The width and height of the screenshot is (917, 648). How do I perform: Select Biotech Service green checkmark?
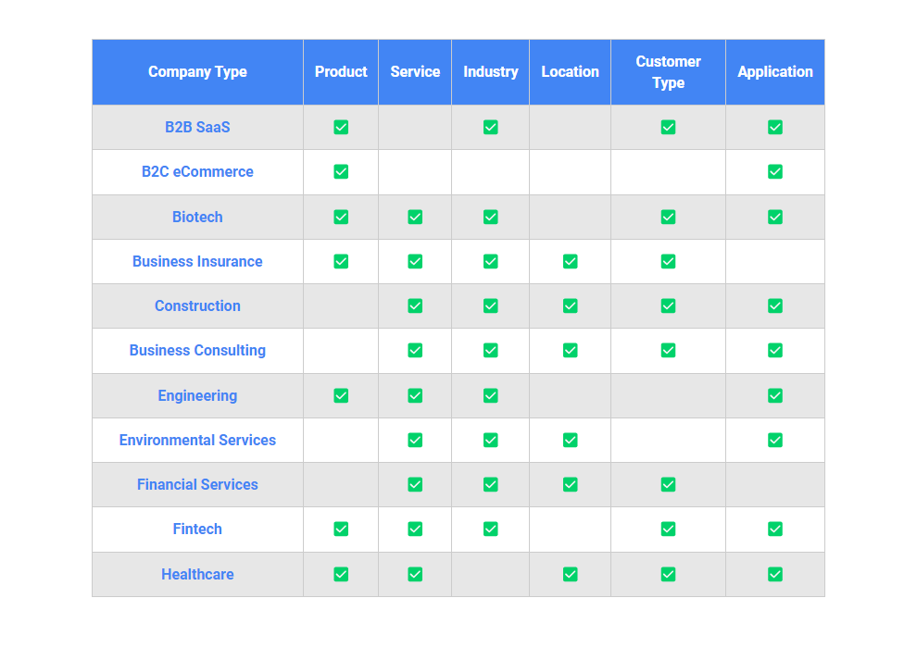pos(415,217)
